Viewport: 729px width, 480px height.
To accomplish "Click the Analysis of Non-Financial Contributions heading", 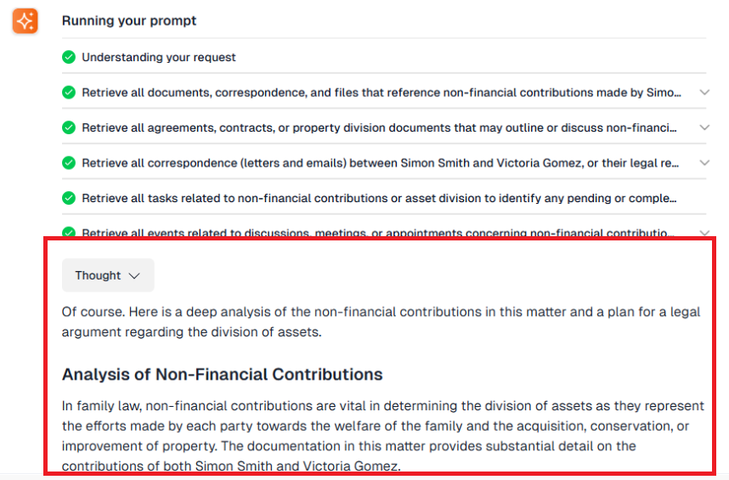I will tap(223, 375).
